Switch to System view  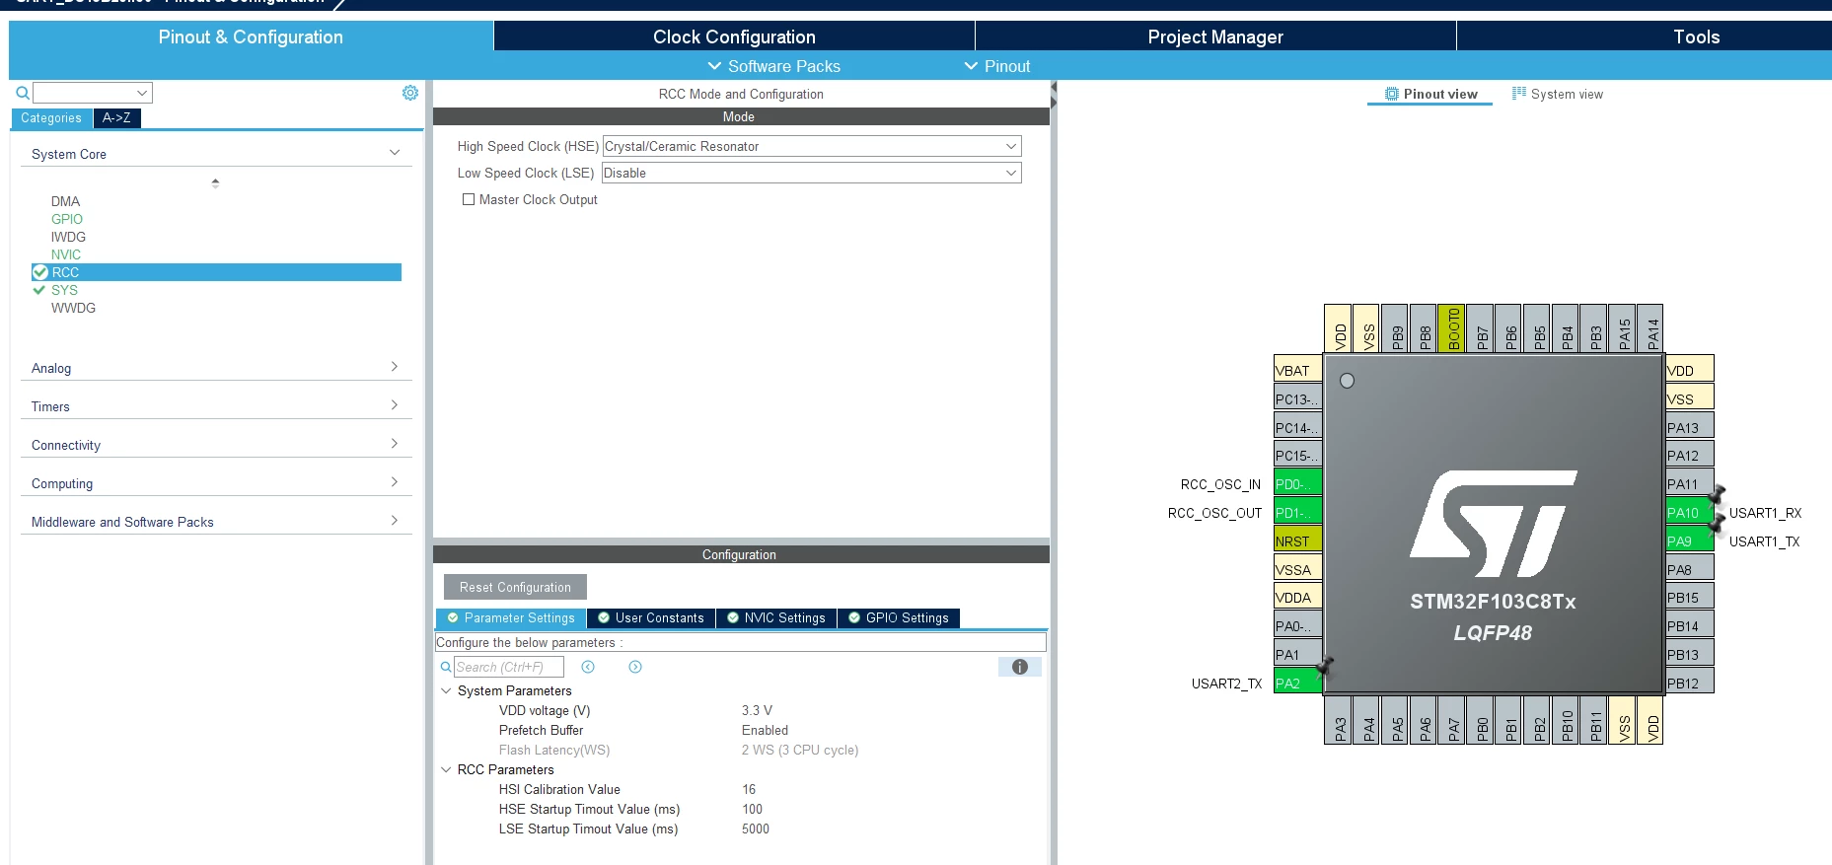coord(1558,94)
